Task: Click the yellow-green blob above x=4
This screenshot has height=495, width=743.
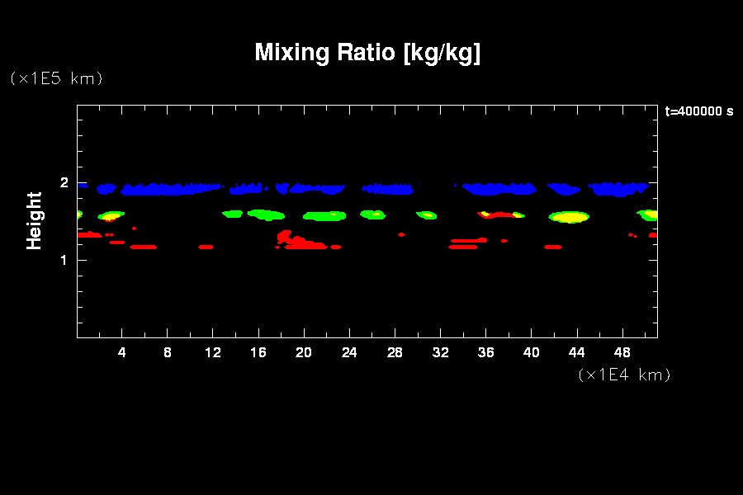Action: [x=111, y=216]
